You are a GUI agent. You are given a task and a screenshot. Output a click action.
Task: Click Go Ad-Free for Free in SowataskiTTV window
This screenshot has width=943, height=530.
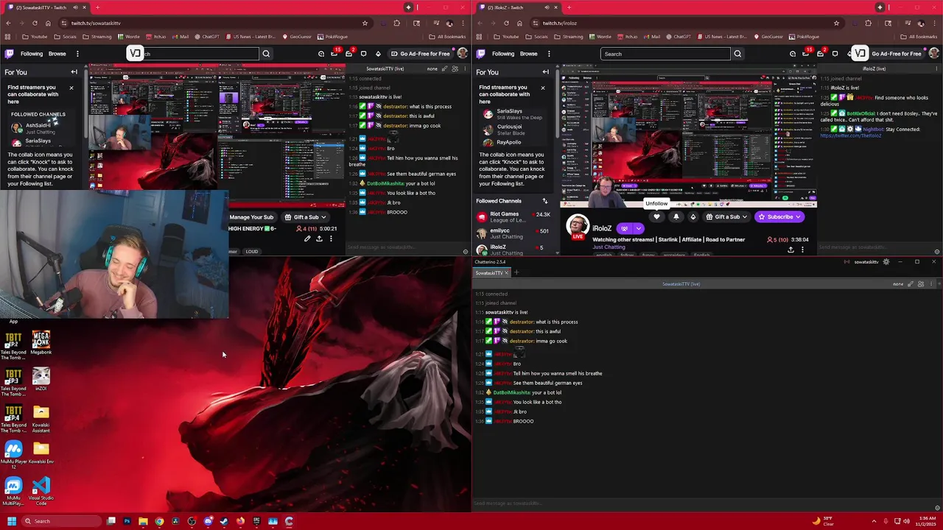pyautogui.click(x=420, y=54)
